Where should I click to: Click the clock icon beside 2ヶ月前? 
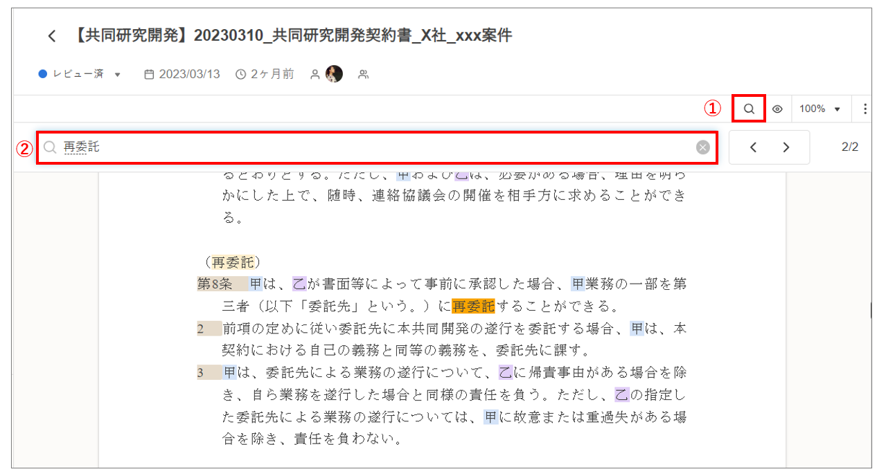tap(241, 74)
